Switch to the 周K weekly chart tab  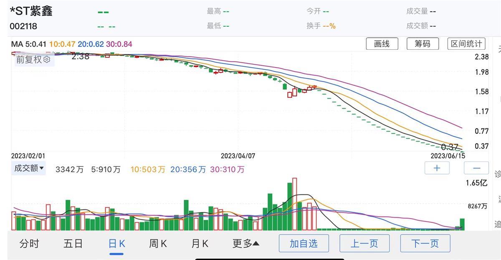(x=158, y=243)
